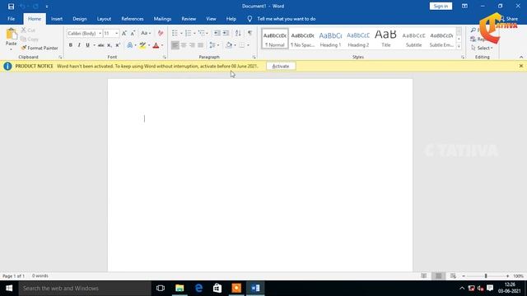The height and width of the screenshot is (296, 527).
Task: Open Underline style dropdown arrow
Action: pyautogui.click(x=94, y=45)
